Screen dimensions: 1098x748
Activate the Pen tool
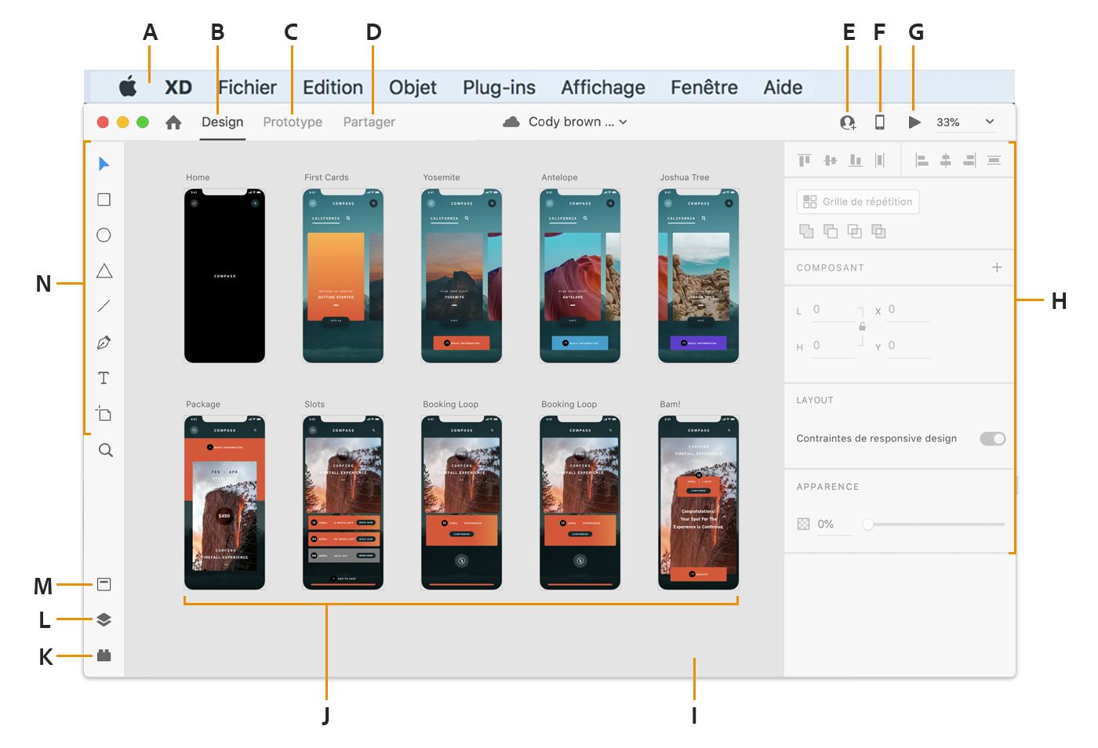click(104, 342)
